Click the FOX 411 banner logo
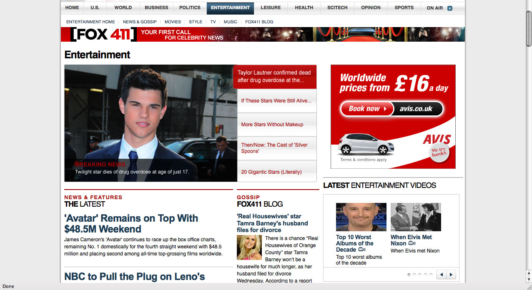The image size is (532, 290). (x=103, y=35)
